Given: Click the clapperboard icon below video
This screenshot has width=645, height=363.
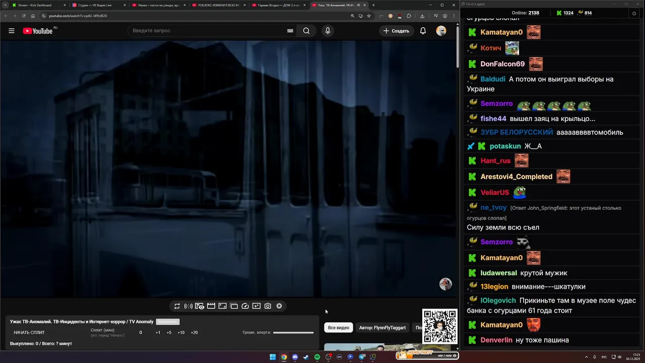Looking at the screenshot, I should (x=211, y=306).
